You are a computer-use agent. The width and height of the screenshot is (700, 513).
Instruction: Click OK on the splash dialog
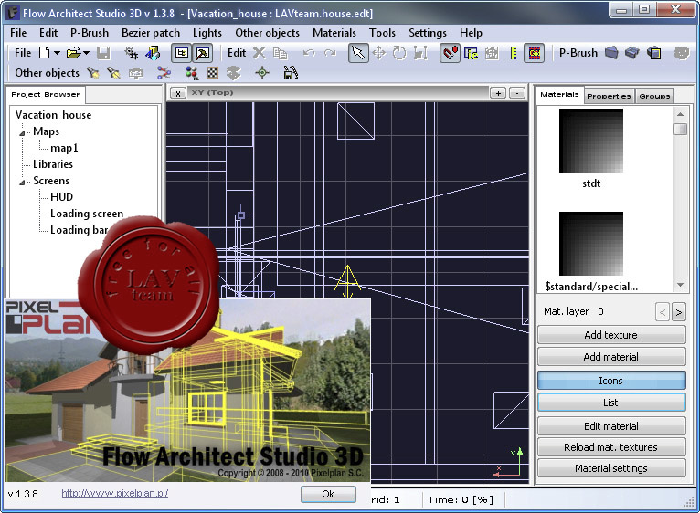point(328,494)
